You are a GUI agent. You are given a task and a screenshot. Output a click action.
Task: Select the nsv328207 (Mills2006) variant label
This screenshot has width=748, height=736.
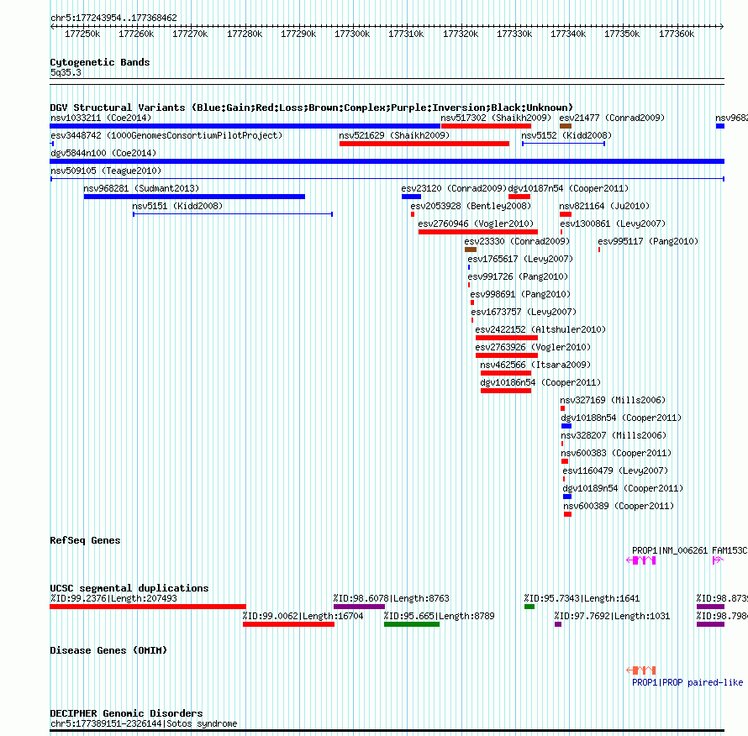[x=613, y=435]
